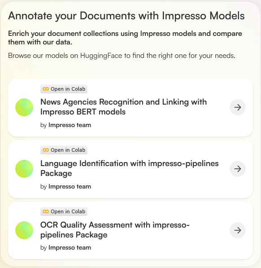Open OCR Quality Assessment with impresso-pipelines title
The height and width of the screenshot is (268, 261).
click(115, 230)
